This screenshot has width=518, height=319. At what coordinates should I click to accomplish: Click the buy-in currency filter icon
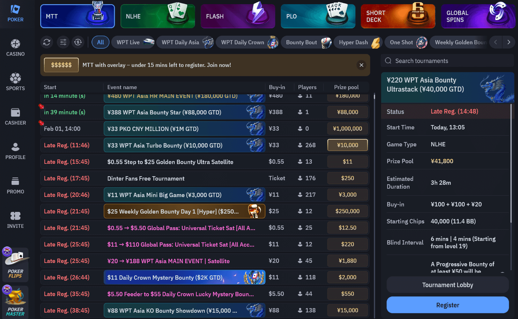coord(78,42)
